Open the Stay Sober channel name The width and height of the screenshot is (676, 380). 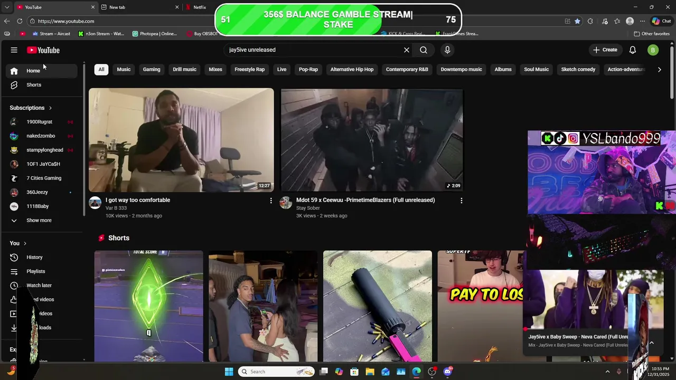pos(308,208)
